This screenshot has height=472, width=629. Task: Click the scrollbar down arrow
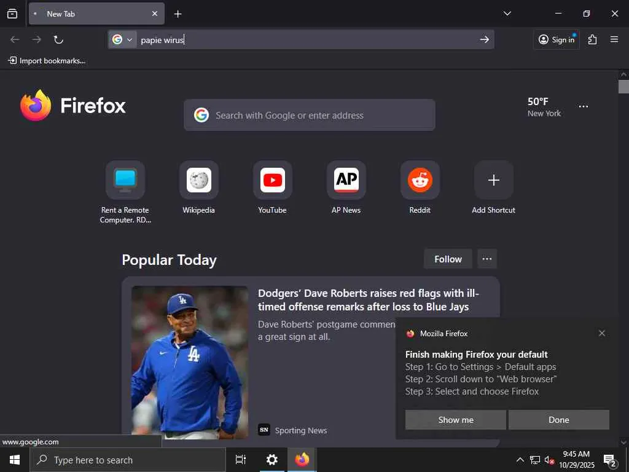click(x=623, y=442)
